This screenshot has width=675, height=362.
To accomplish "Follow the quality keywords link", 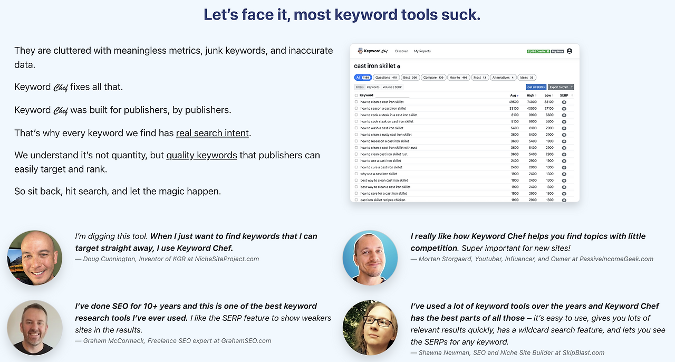I will [x=202, y=155].
